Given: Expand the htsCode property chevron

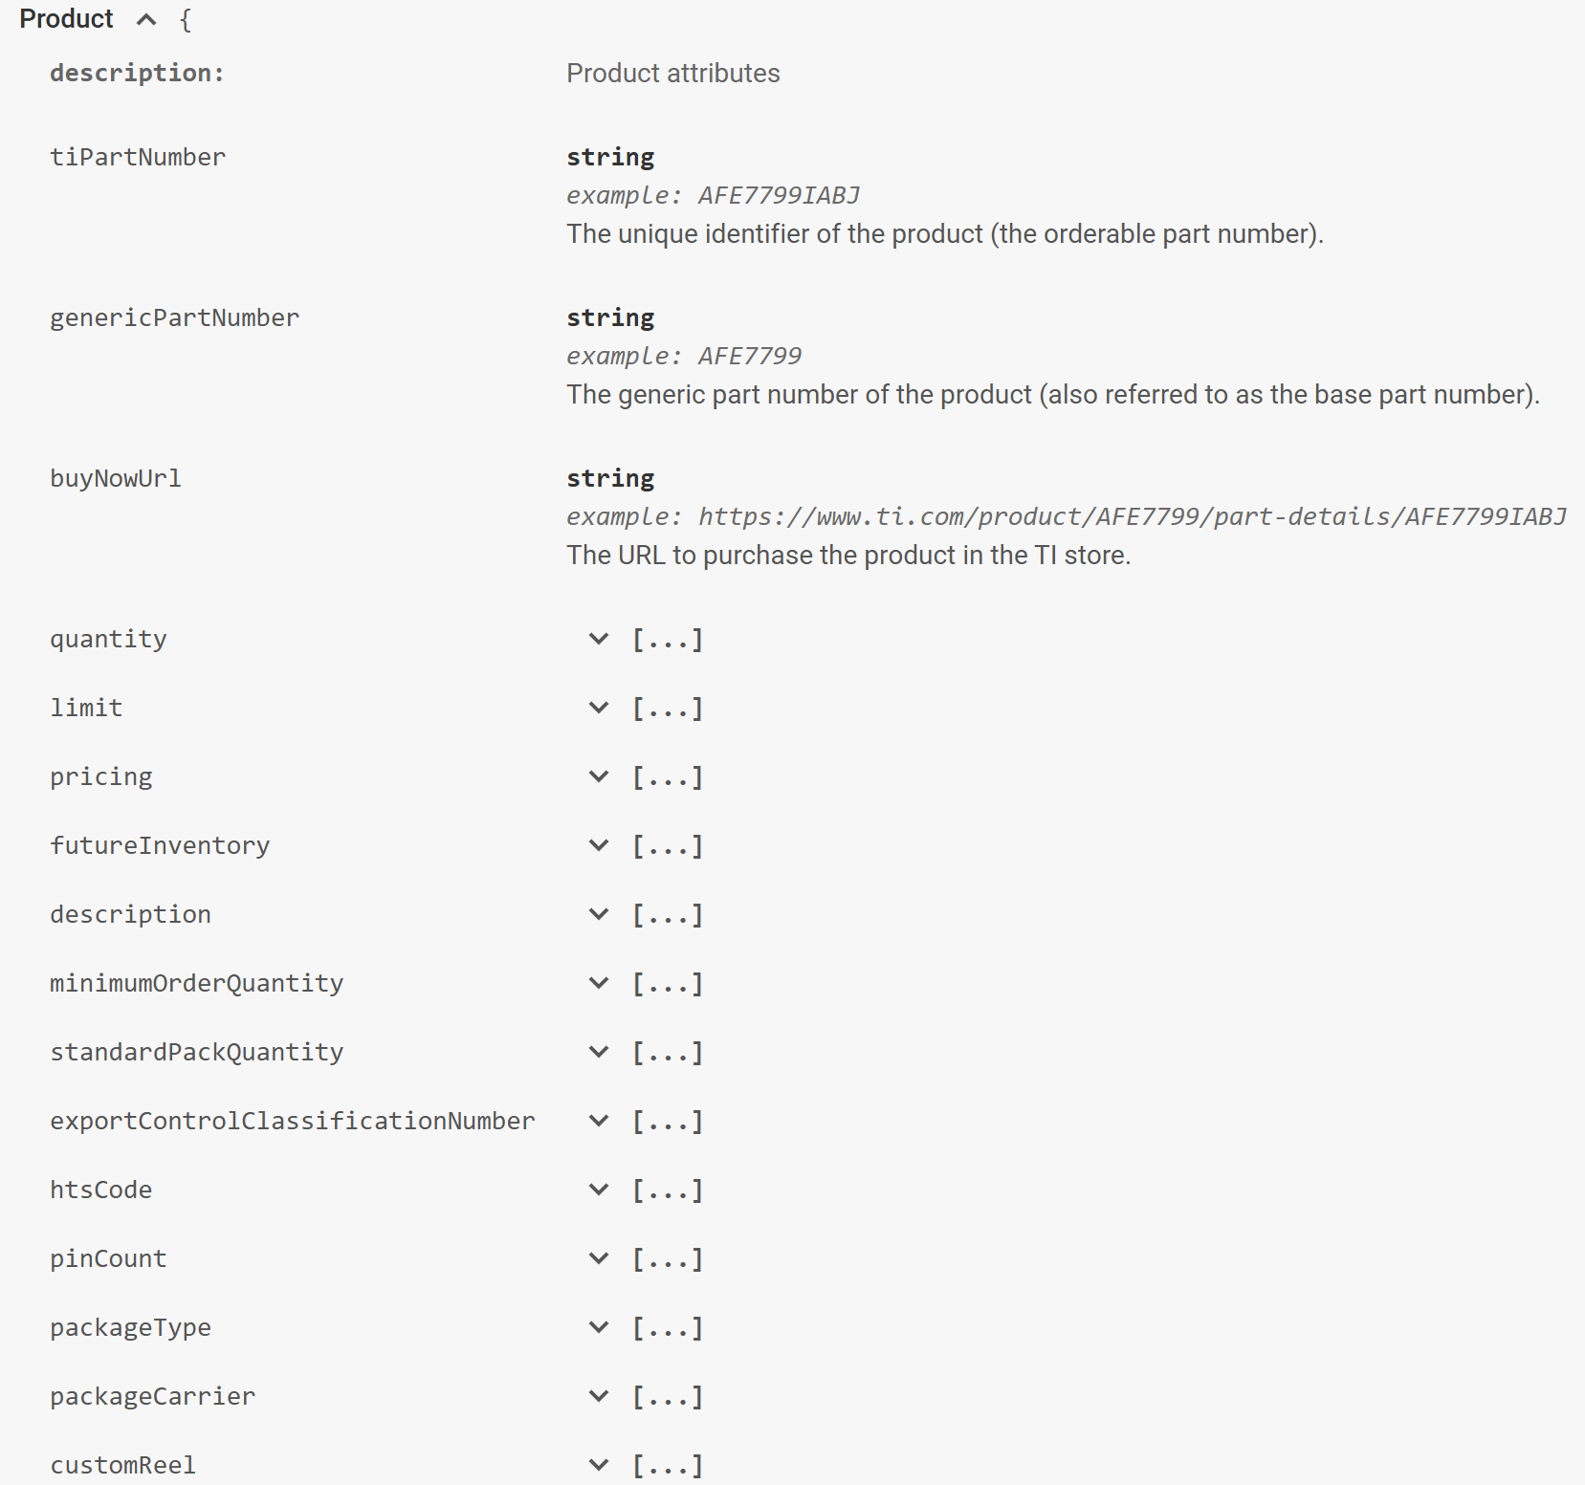Looking at the screenshot, I should (x=599, y=1190).
